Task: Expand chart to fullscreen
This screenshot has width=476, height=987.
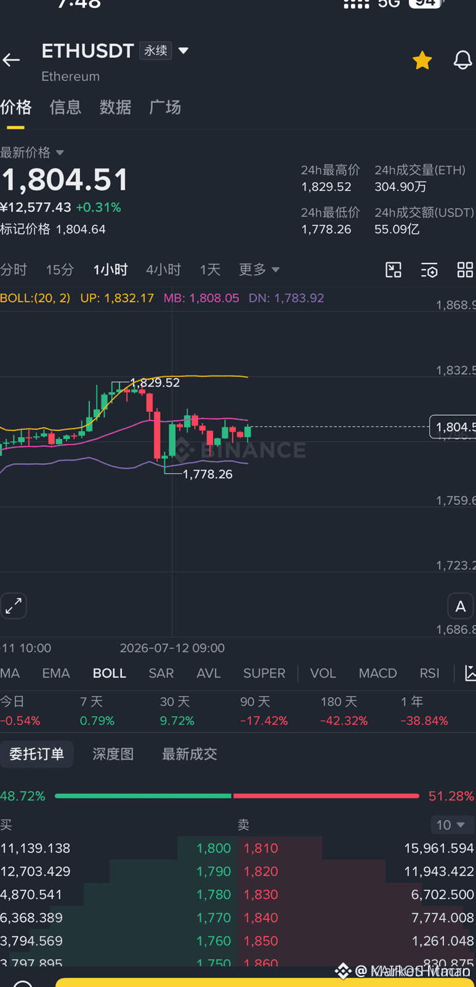Action: point(14,606)
